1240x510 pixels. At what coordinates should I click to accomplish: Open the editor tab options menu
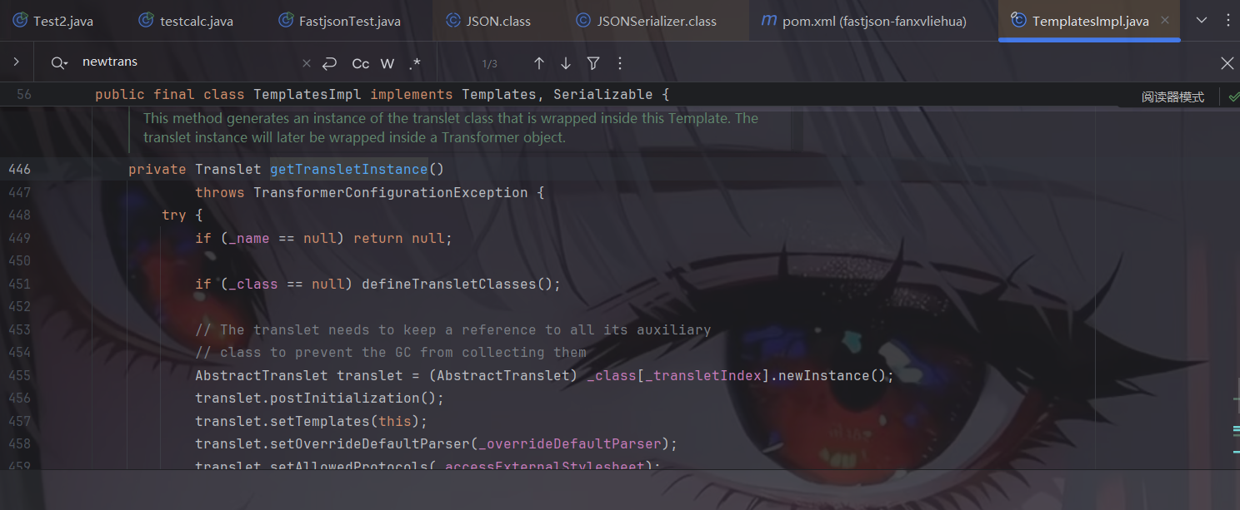(x=1227, y=21)
